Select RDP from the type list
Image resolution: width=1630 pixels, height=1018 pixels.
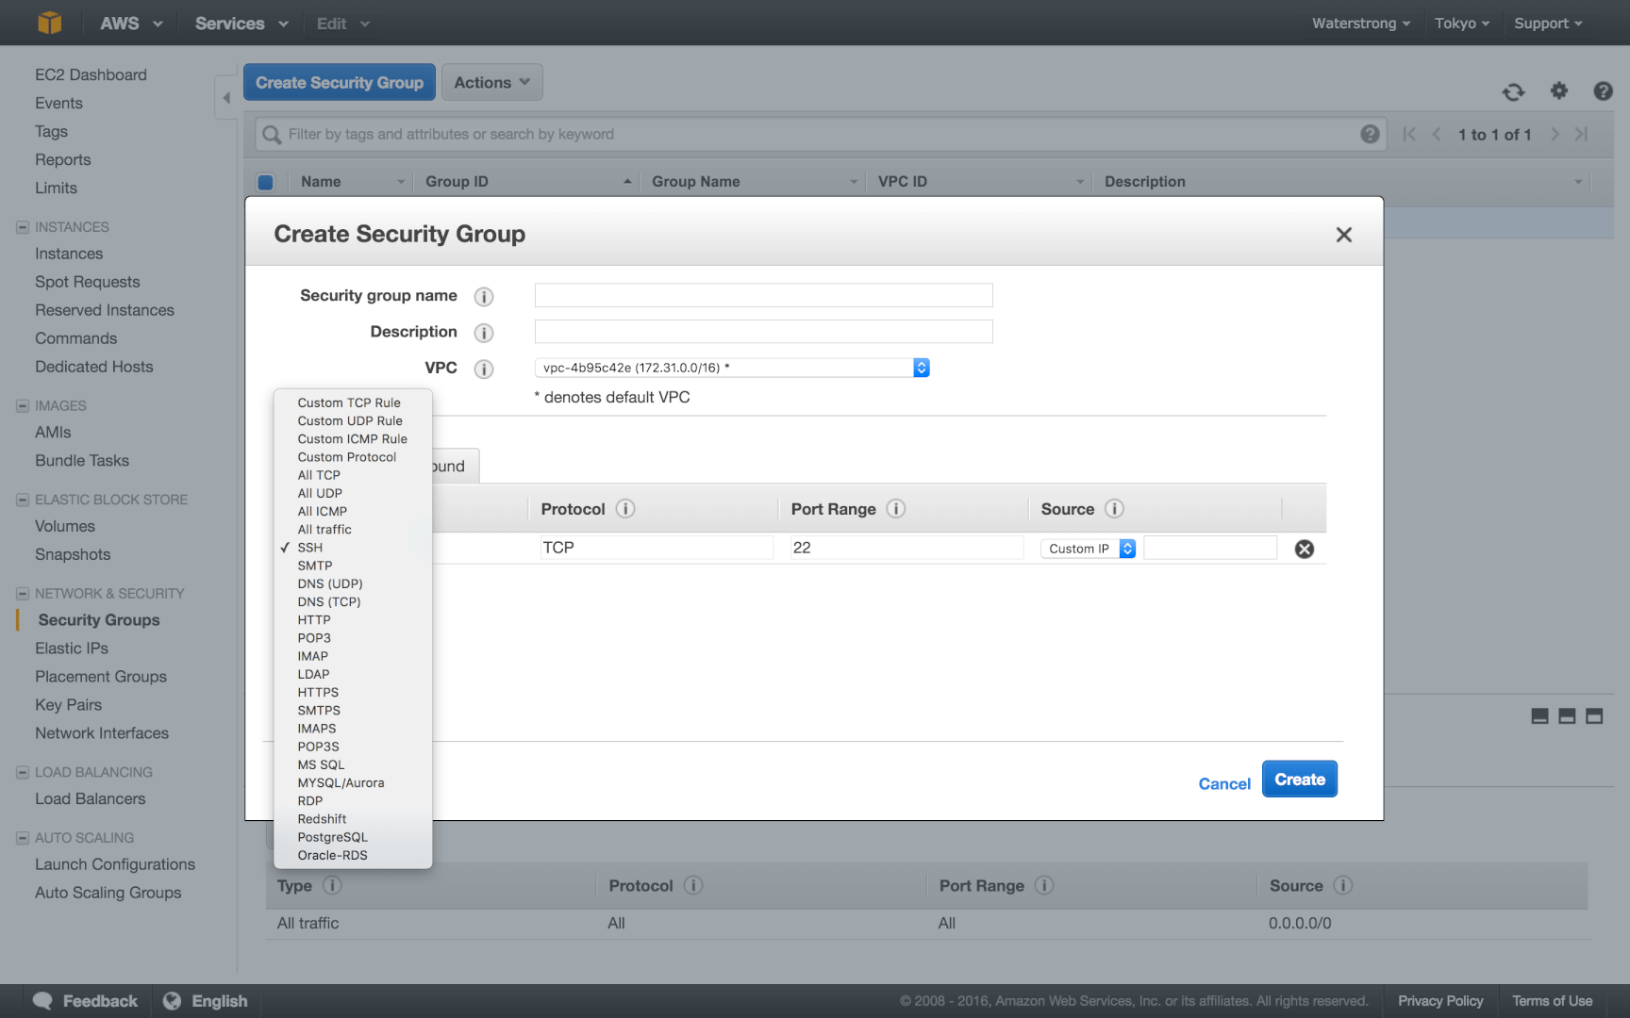click(x=310, y=801)
